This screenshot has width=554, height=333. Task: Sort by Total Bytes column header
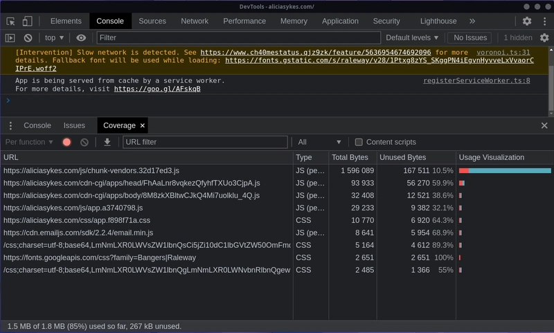click(352, 157)
